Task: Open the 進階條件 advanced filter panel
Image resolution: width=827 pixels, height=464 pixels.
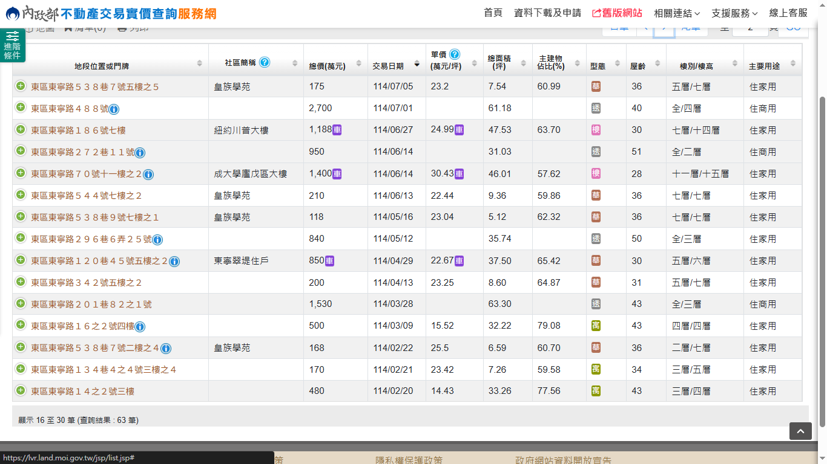Action: click(12, 45)
